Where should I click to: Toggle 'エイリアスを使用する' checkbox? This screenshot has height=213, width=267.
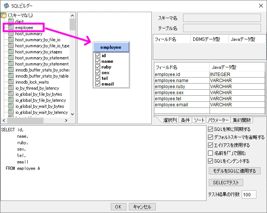pos(211,145)
